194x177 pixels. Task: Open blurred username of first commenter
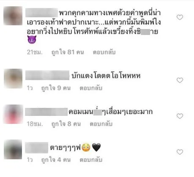41,13
